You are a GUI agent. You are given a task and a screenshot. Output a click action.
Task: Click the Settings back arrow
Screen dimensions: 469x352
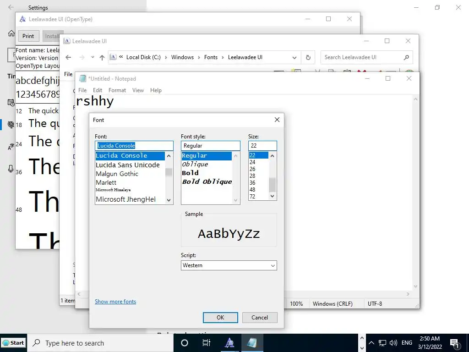pos(11,7)
